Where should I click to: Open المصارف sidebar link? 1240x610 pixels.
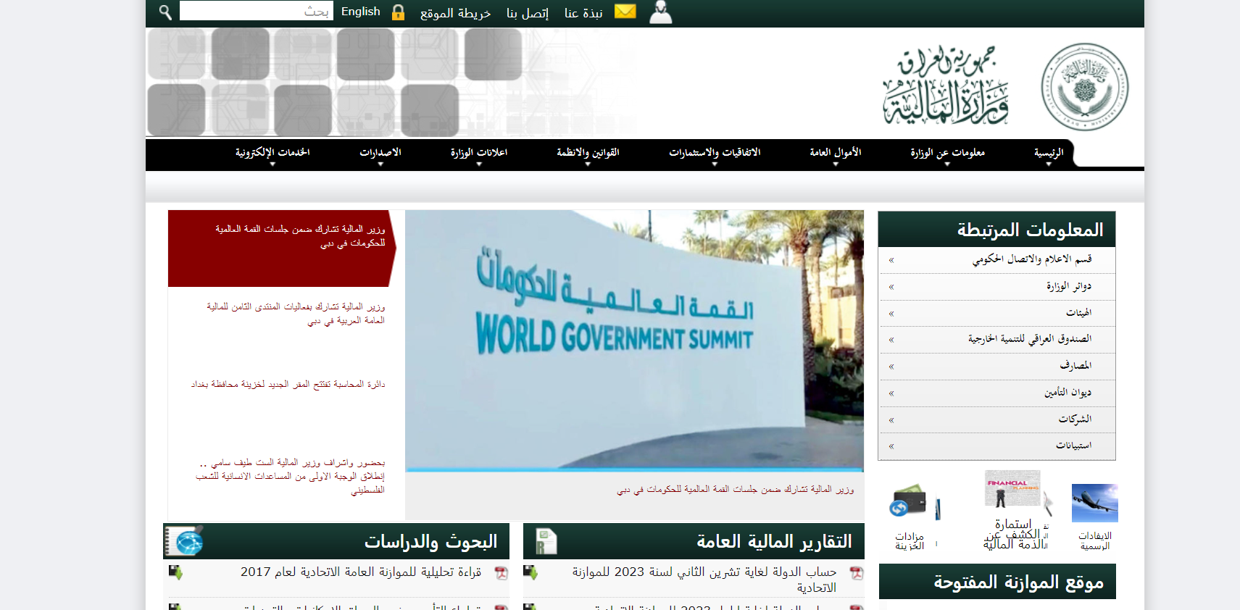(1075, 366)
